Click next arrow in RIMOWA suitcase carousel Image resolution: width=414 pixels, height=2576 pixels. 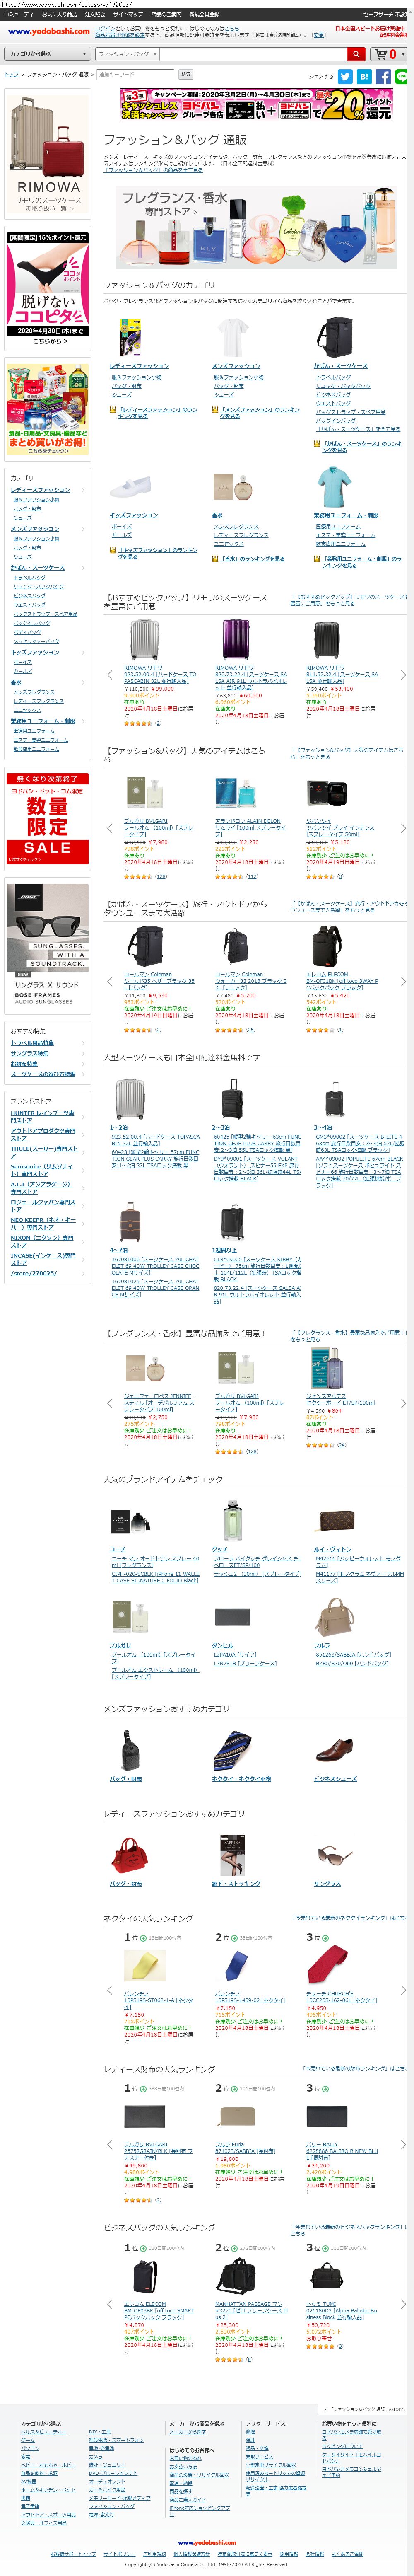pos(403,674)
